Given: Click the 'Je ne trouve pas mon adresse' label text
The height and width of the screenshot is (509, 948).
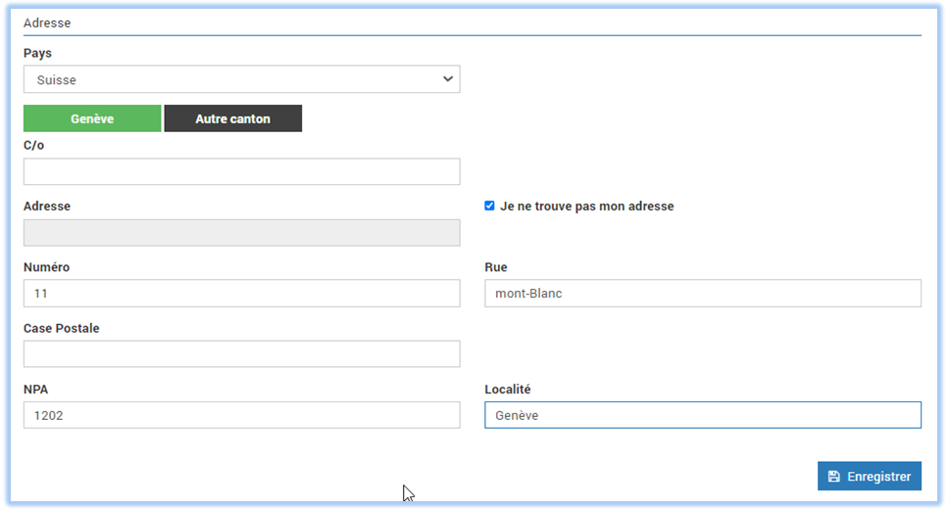Looking at the screenshot, I should (x=586, y=206).
